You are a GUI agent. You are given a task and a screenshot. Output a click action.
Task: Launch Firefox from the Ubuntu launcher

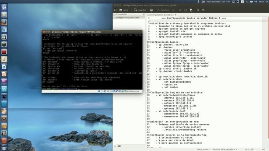pyautogui.click(x=4, y=22)
